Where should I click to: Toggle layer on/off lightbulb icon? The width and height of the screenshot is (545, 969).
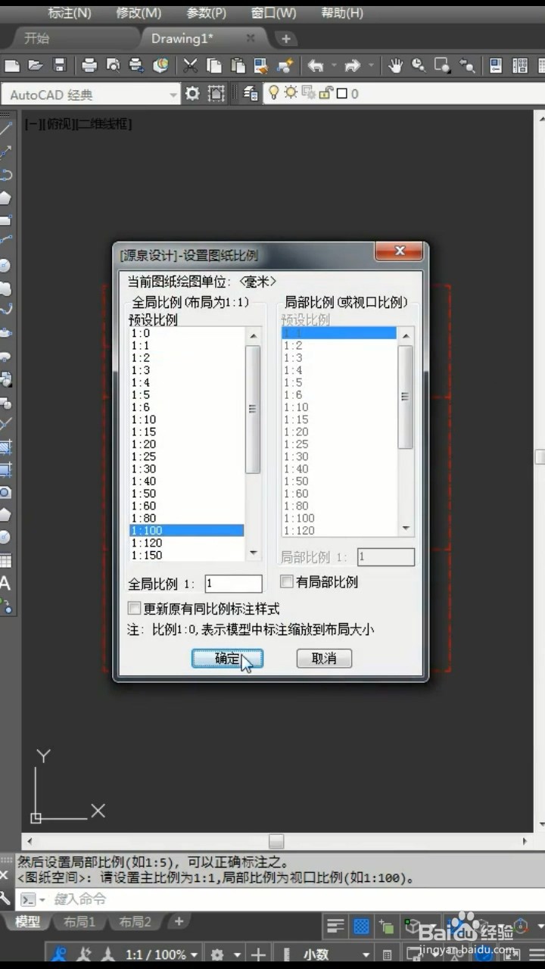point(274,93)
